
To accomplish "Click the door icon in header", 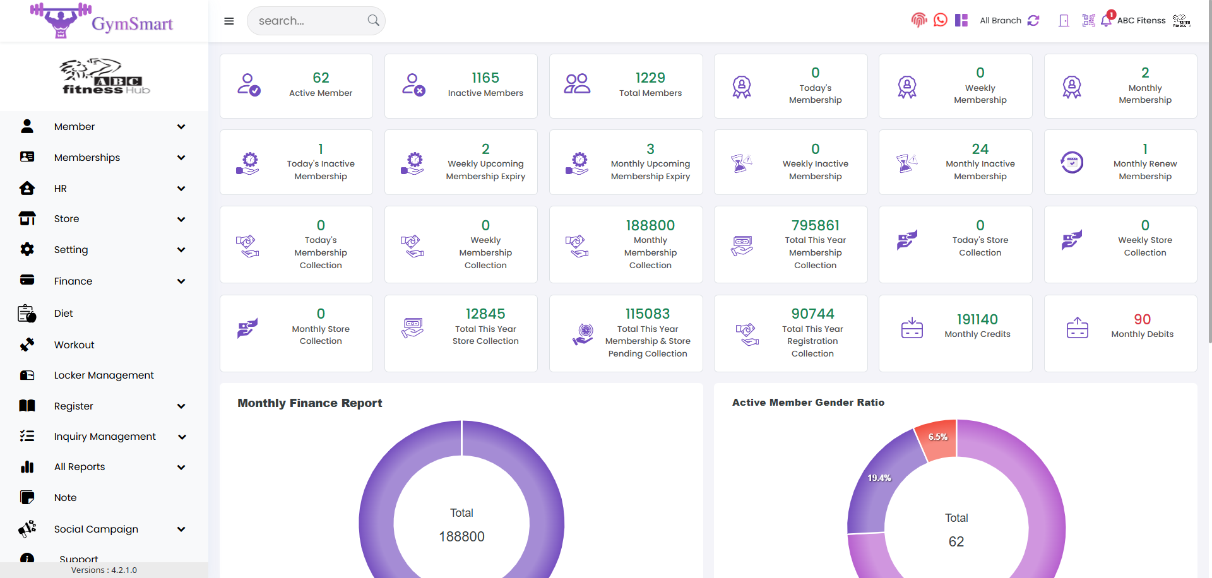I will pos(1064,20).
